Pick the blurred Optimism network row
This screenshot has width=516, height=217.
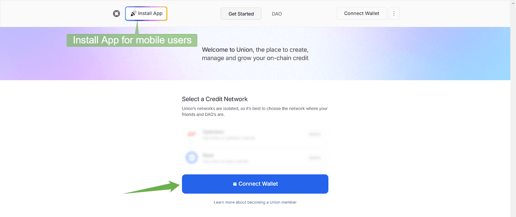pos(255,135)
